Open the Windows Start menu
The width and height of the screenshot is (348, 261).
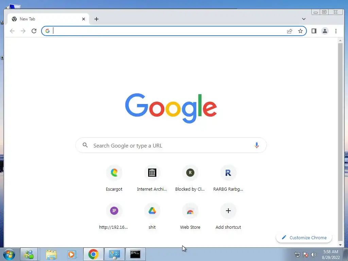[x=9, y=254]
